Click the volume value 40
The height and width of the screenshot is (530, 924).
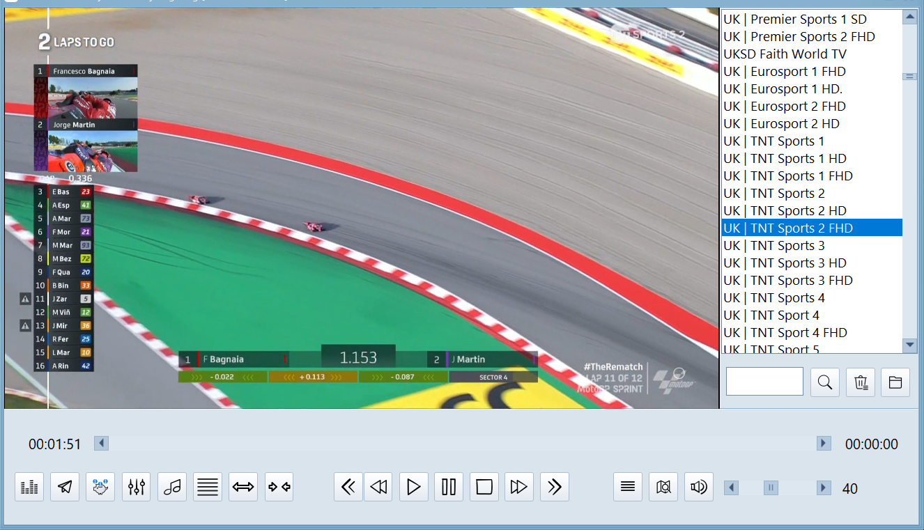coord(850,489)
